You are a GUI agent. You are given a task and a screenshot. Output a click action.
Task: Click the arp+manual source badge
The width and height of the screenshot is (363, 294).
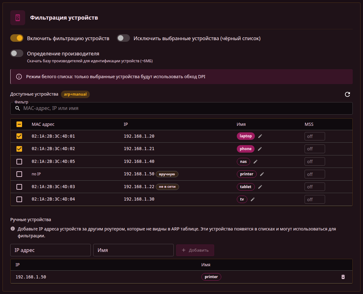[75, 94]
